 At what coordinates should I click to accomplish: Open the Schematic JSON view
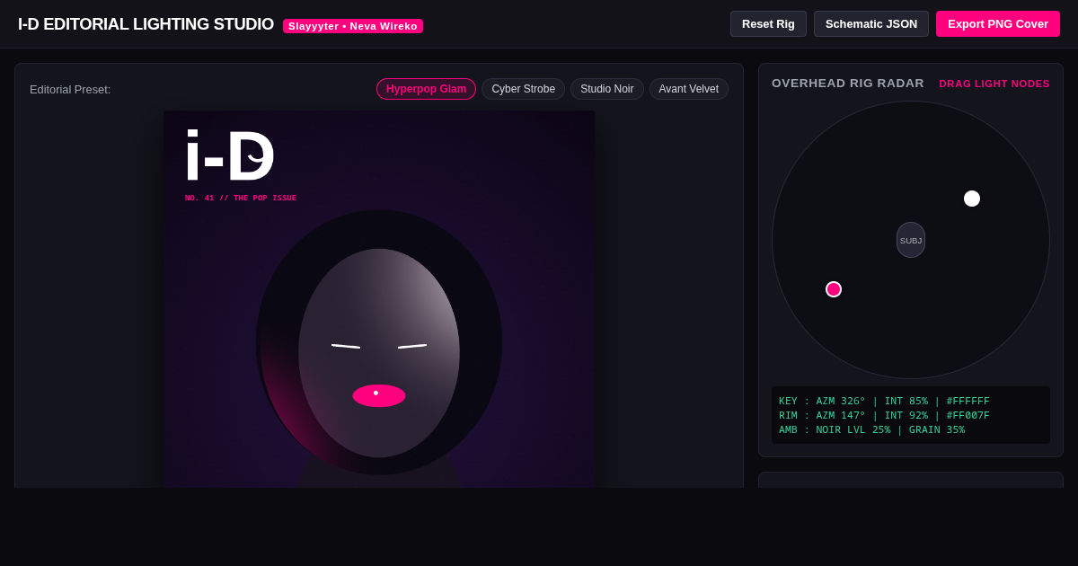[x=871, y=24]
